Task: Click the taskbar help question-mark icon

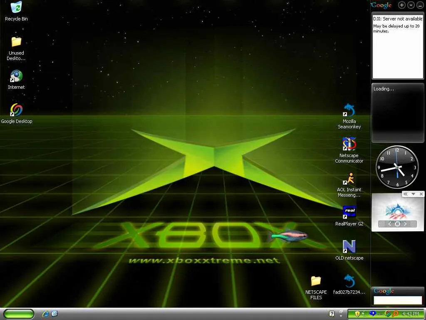Action: click(x=332, y=314)
